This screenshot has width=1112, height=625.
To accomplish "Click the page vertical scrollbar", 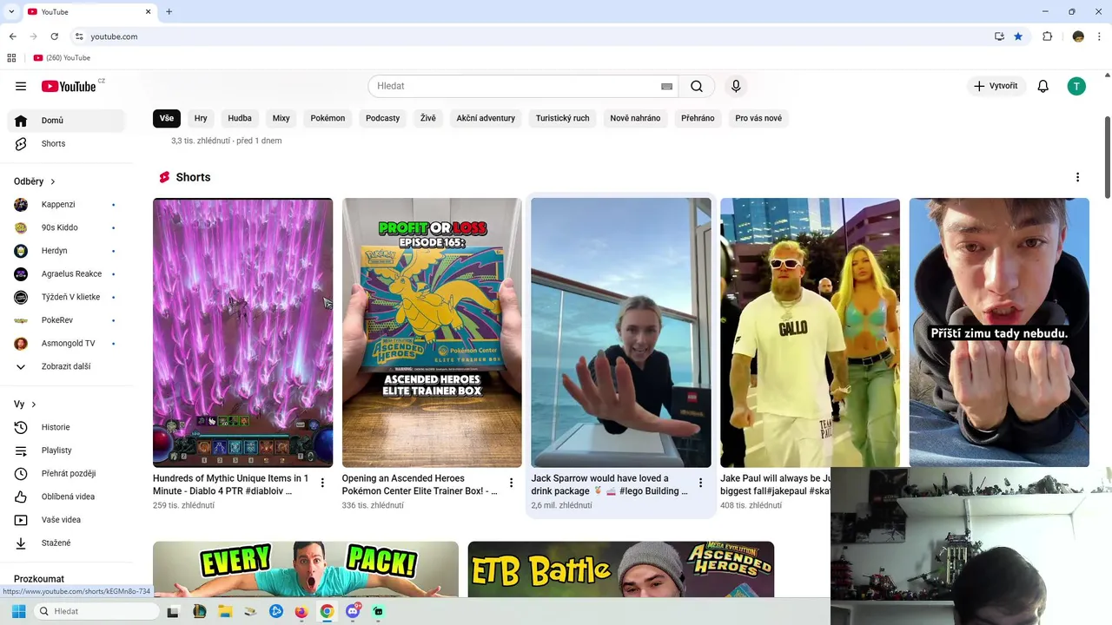I will click(x=1108, y=156).
